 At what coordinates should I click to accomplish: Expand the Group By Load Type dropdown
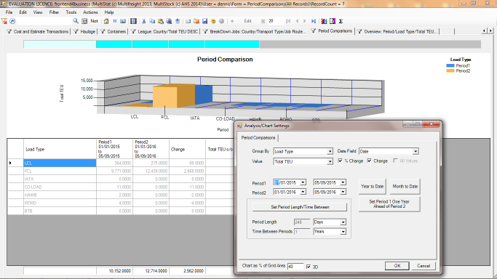pyautogui.click(x=330, y=152)
